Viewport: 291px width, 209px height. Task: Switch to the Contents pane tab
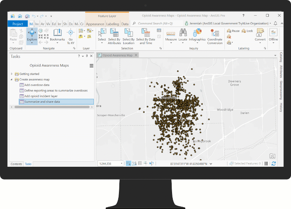point(16,164)
